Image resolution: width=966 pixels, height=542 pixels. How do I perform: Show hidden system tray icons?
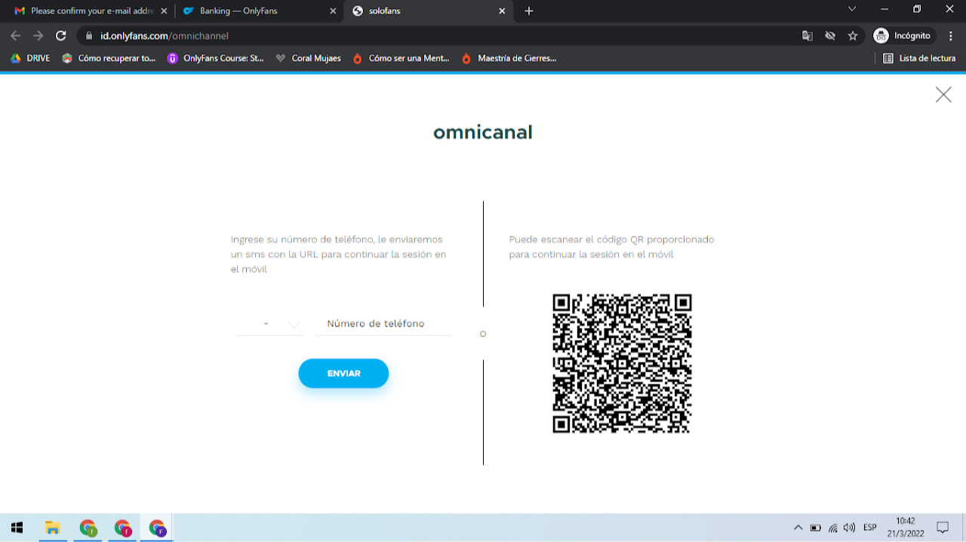click(x=798, y=528)
